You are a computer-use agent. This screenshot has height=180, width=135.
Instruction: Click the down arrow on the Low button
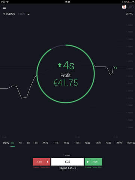point(48,162)
